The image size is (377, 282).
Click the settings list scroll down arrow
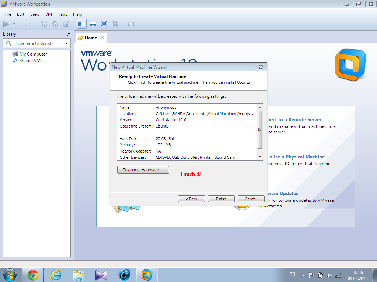260,157
